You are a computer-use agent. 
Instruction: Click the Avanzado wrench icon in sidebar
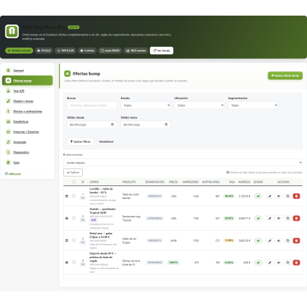click(8, 142)
